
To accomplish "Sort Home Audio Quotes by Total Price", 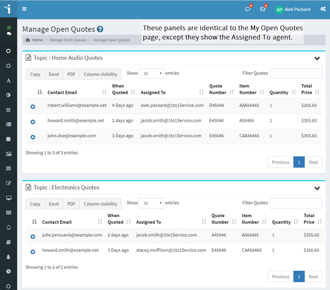I will (x=310, y=90).
